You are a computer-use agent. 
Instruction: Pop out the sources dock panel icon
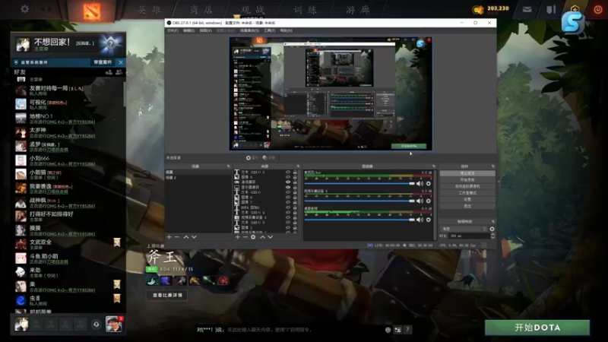[x=298, y=166]
